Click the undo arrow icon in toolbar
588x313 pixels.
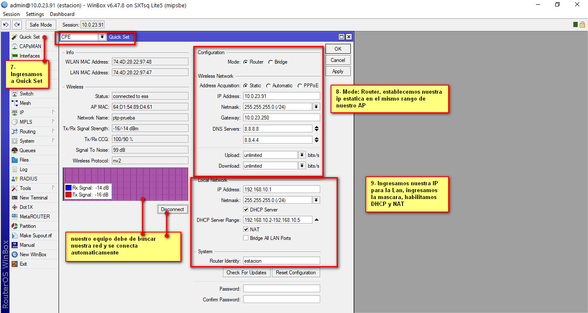[6, 25]
